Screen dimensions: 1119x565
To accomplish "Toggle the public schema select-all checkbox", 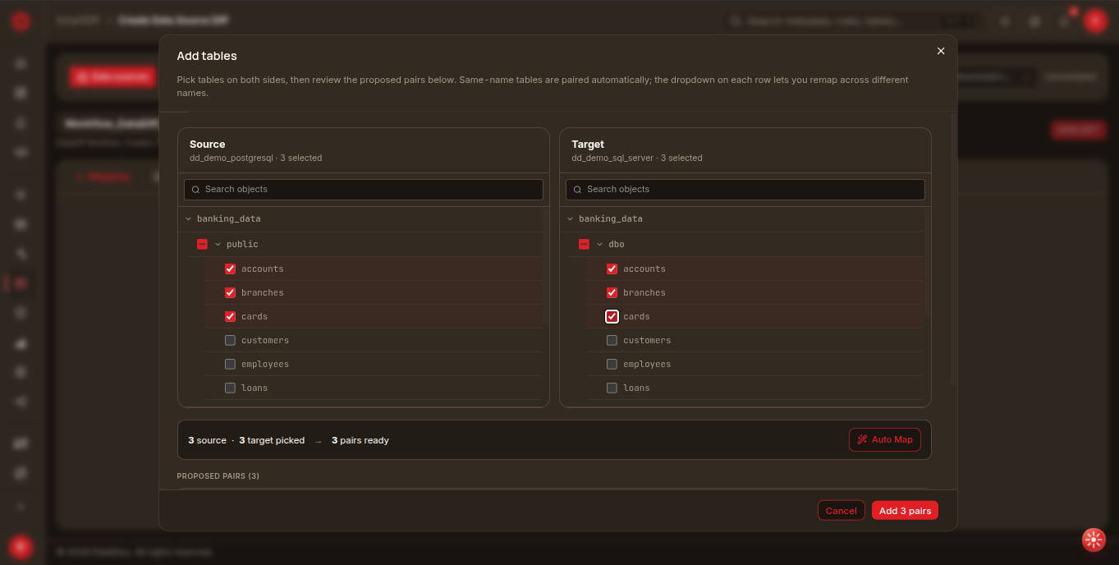I will pyautogui.click(x=202, y=244).
